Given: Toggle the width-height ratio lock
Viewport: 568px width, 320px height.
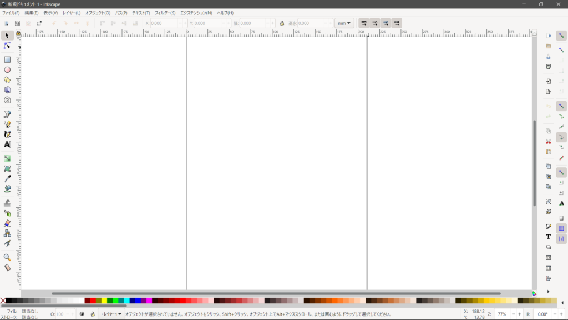Looking at the screenshot, I should tap(282, 23).
